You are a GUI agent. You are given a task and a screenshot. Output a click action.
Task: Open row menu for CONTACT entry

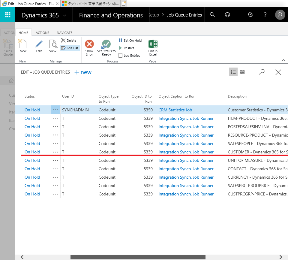pos(56,169)
